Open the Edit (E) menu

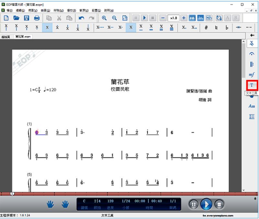[20, 10]
